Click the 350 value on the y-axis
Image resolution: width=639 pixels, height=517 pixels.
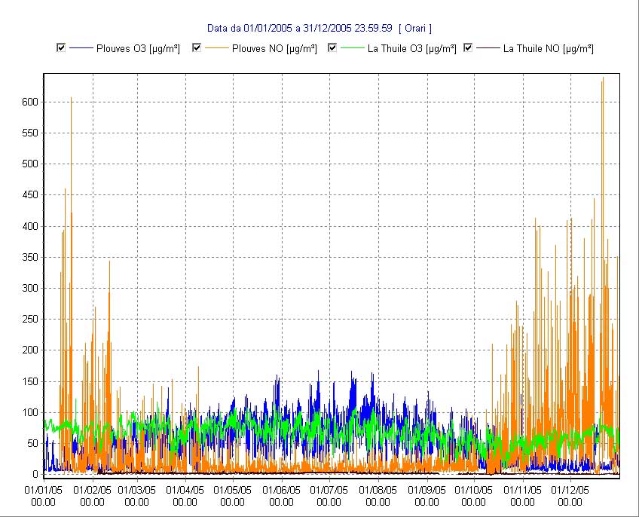click(x=29, y=257)
